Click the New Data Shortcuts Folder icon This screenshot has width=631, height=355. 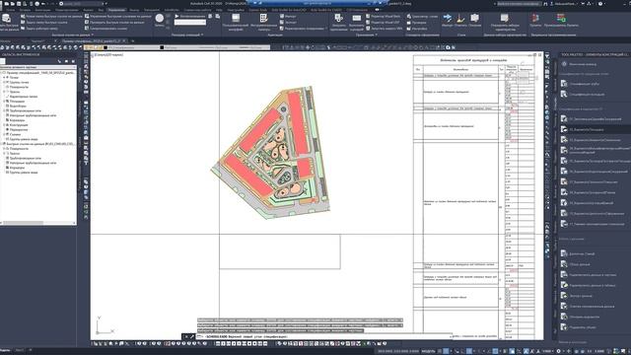point(23,17)
